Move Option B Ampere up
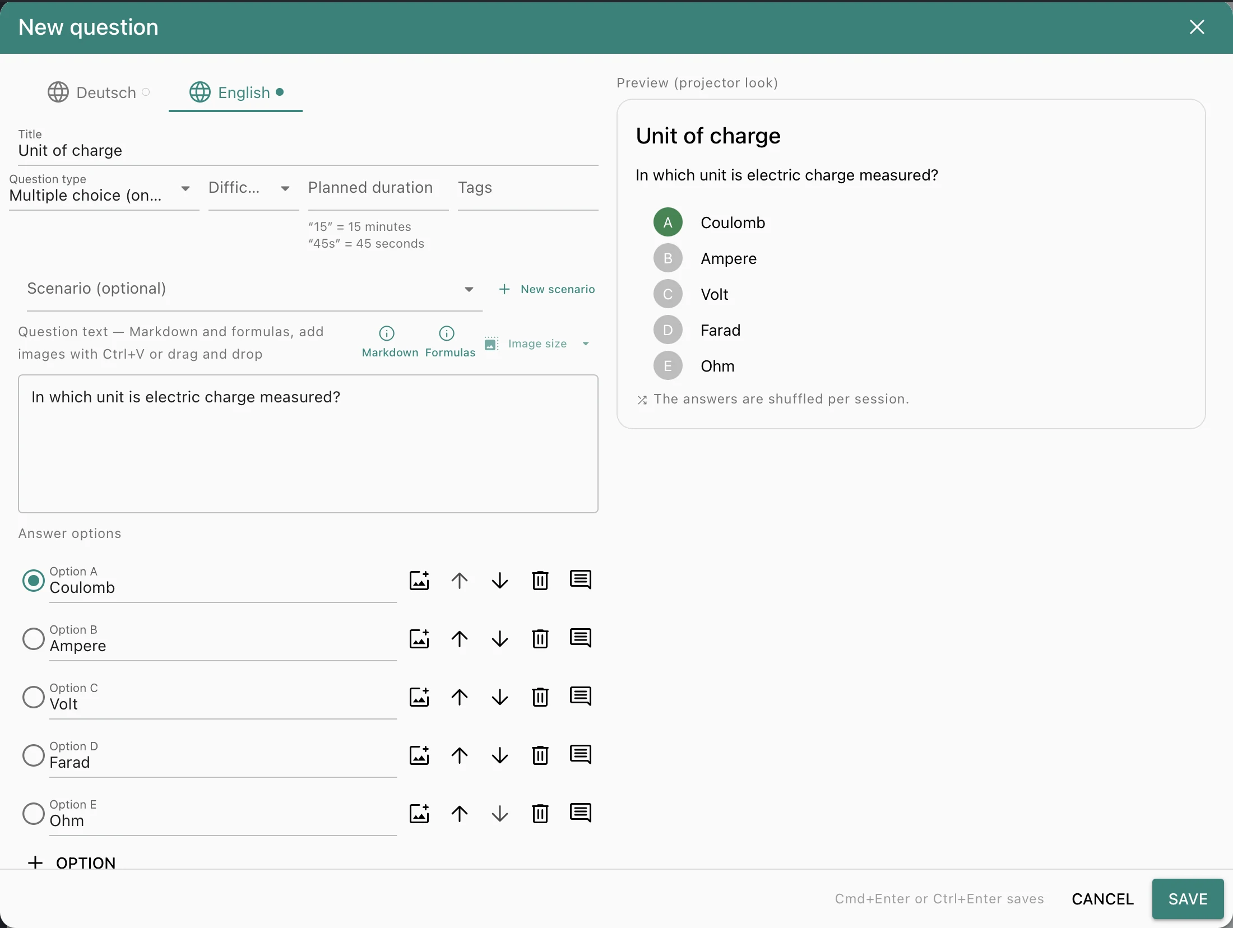Screen dimensions: 1233x928 (x=460, y=639)
